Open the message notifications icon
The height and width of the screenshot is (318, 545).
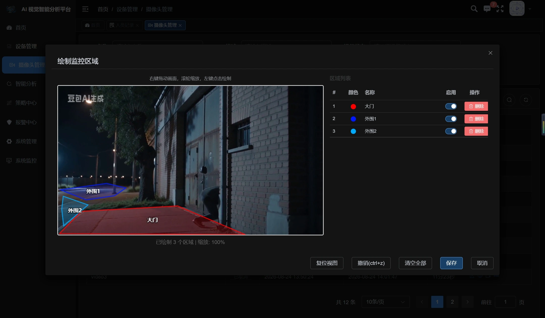[487, 9]
